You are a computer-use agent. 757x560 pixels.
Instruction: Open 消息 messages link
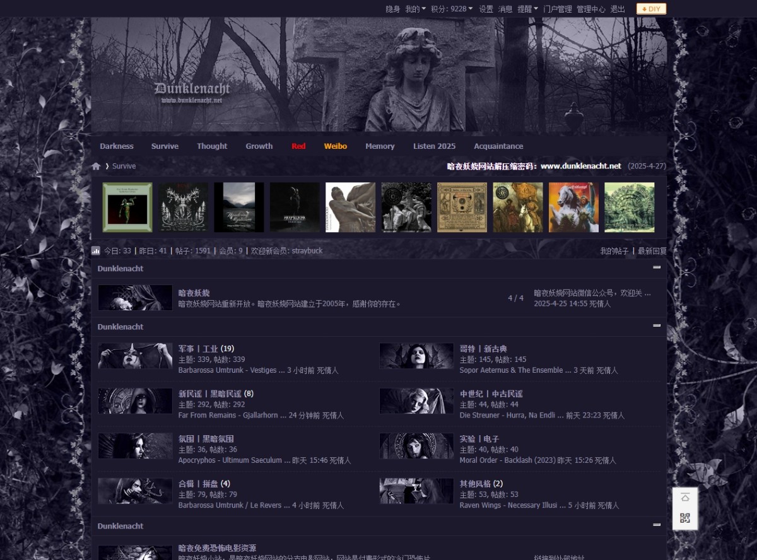pyautogui.click(x=505, y=9)
